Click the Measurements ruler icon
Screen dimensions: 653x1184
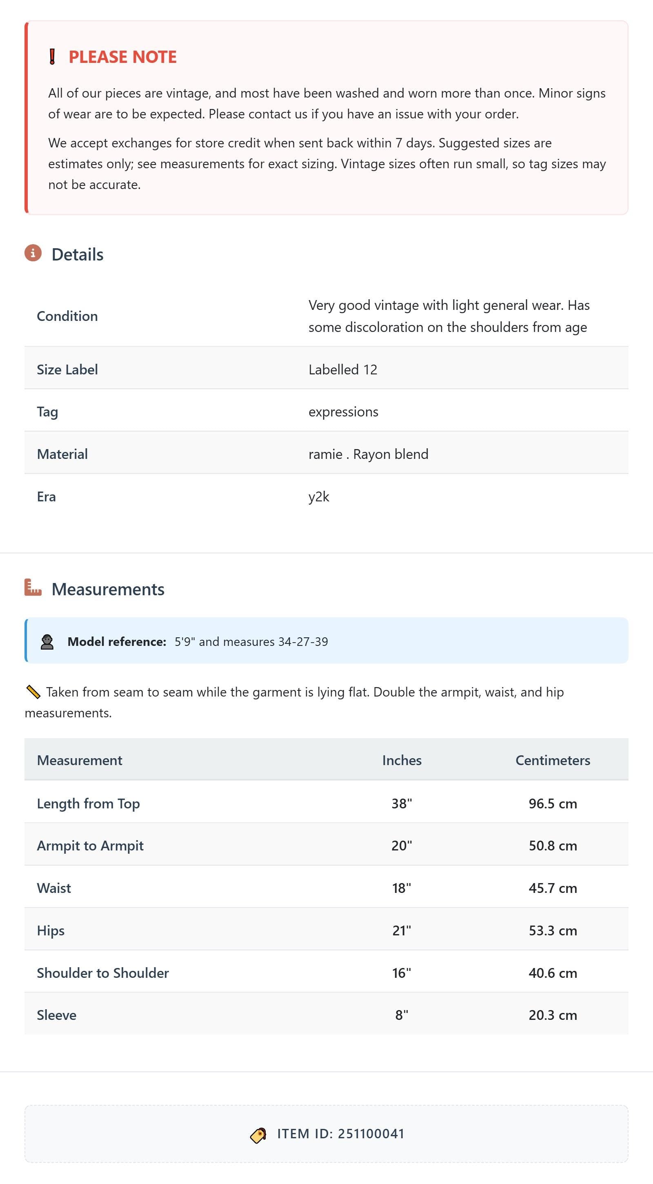(x=33, y=588)
